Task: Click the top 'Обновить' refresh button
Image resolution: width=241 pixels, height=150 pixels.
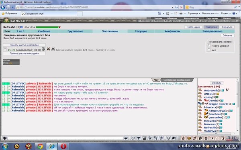Action: (227, 35)
